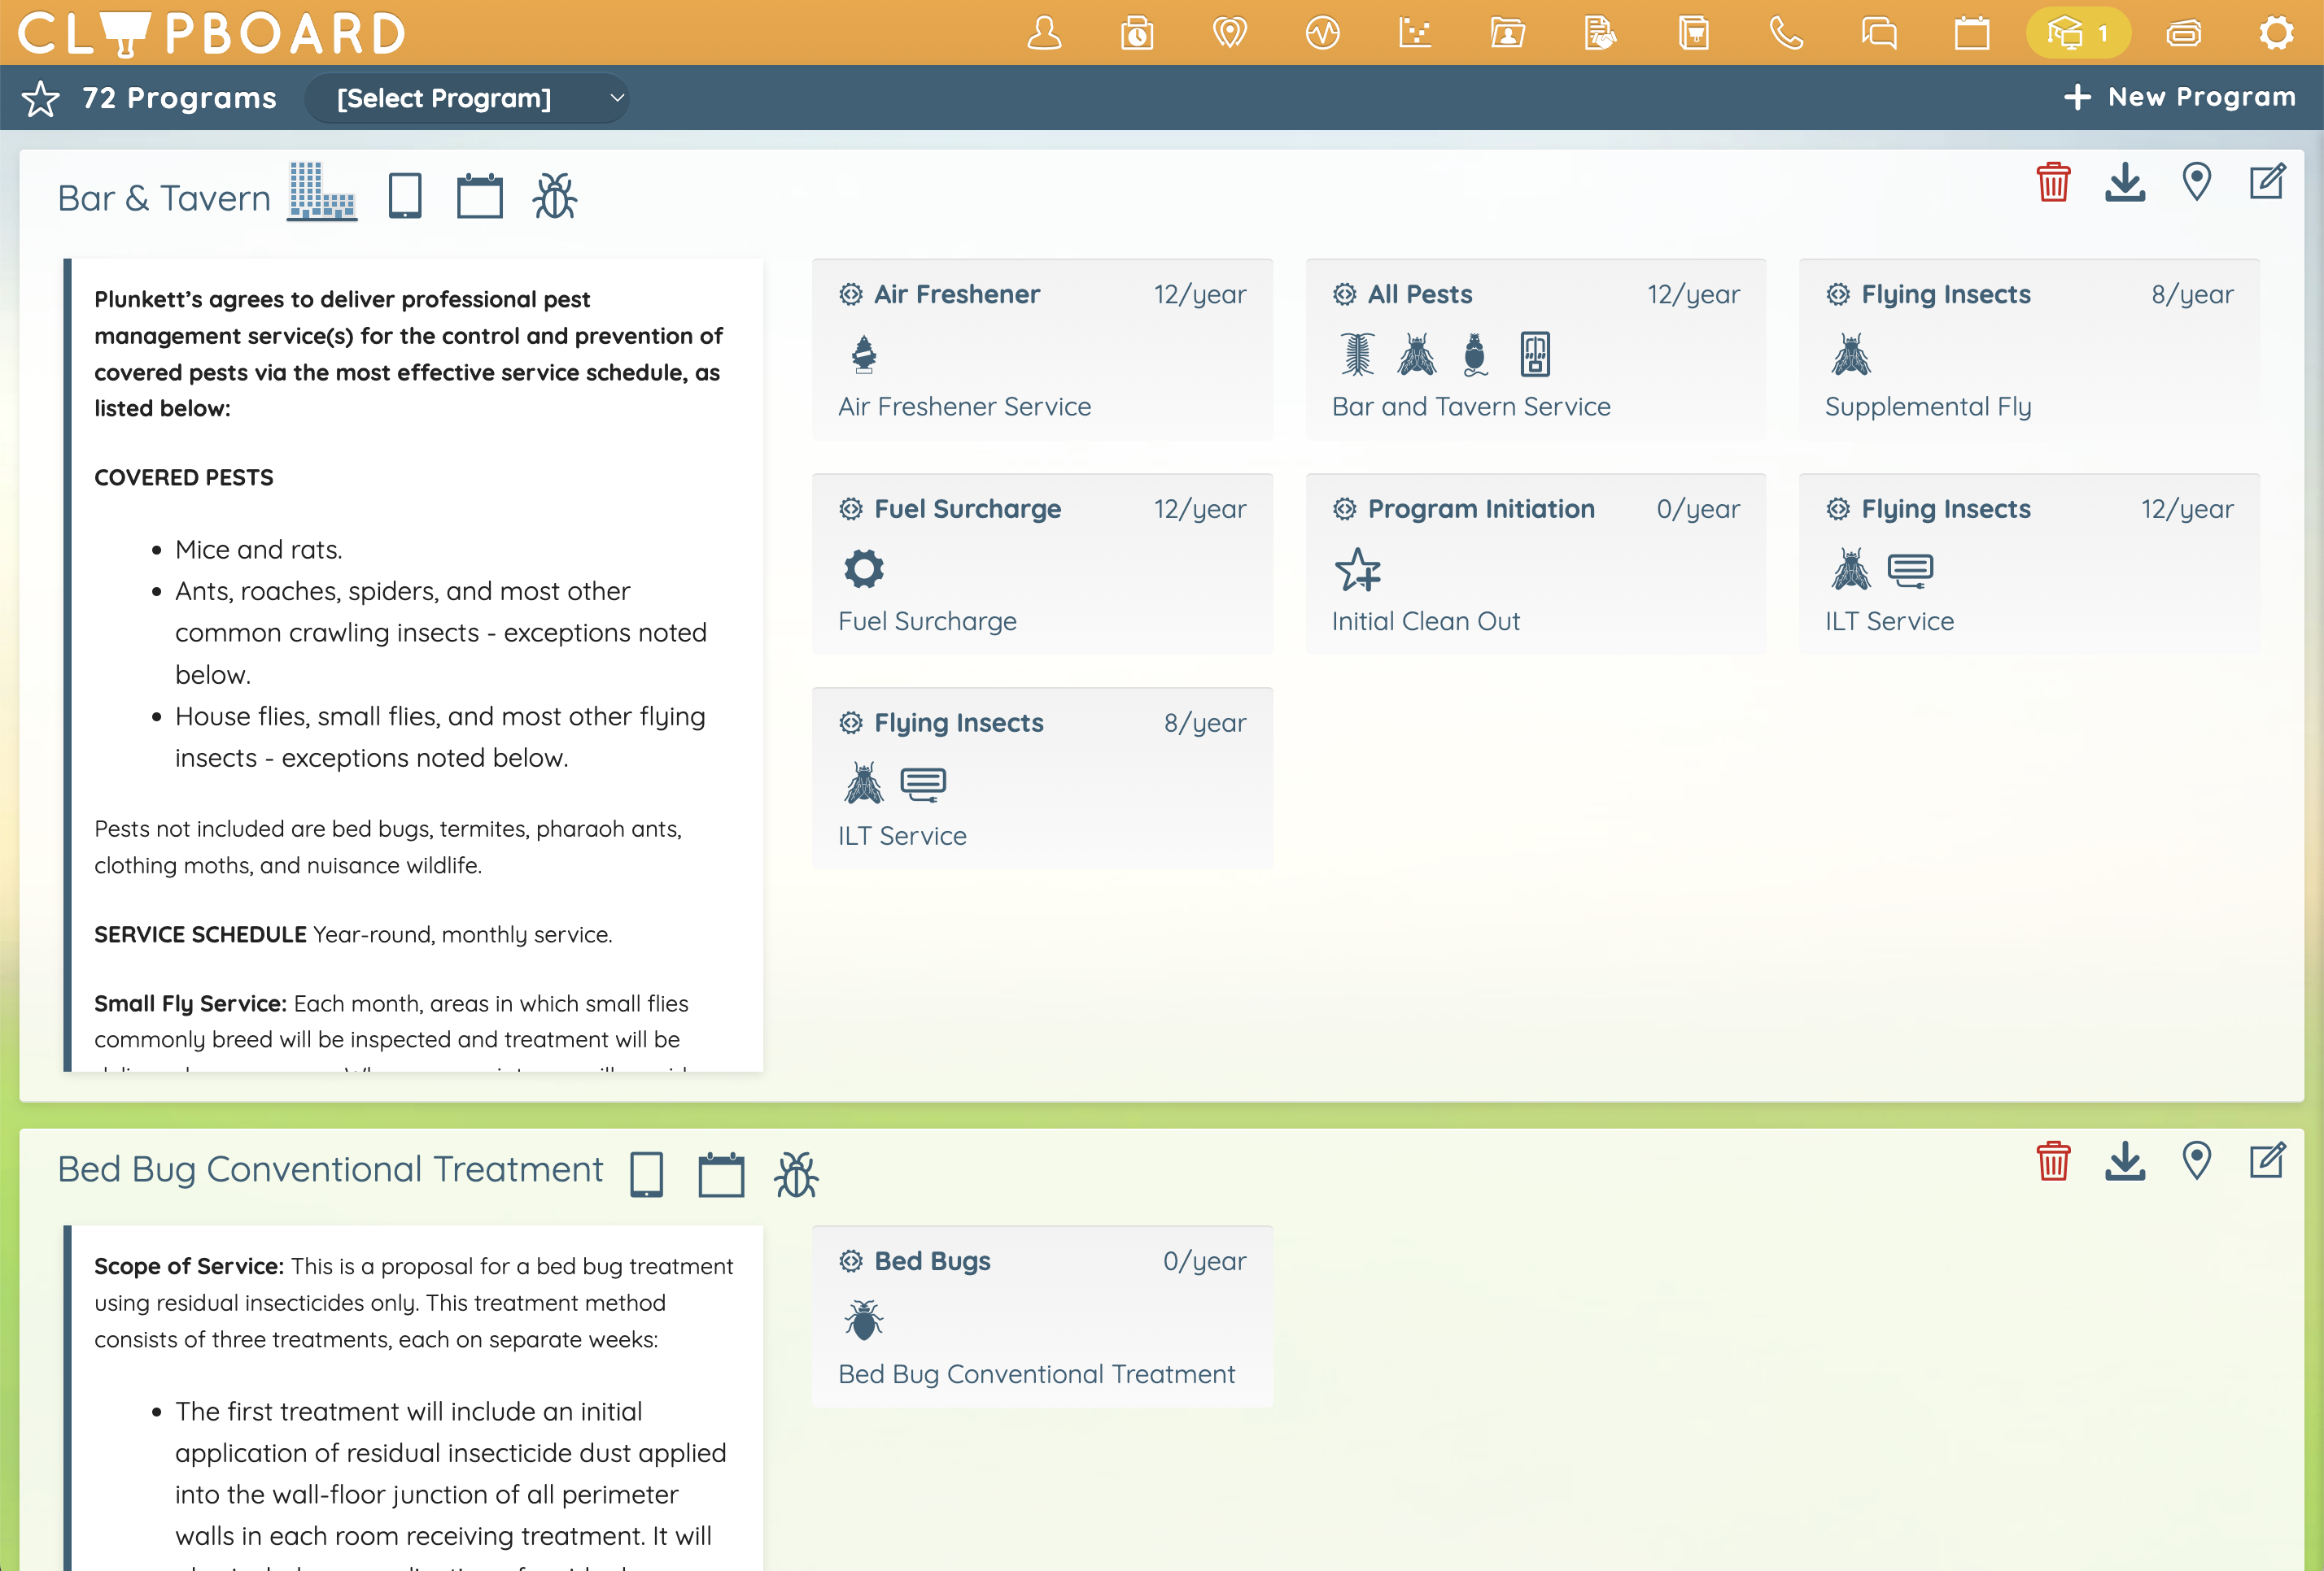
Task: Click the New Program button
Action: click(2180, 97)
